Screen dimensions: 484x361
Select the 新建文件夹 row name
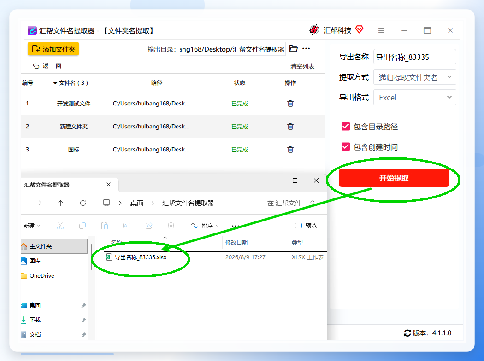click(73, 127)
